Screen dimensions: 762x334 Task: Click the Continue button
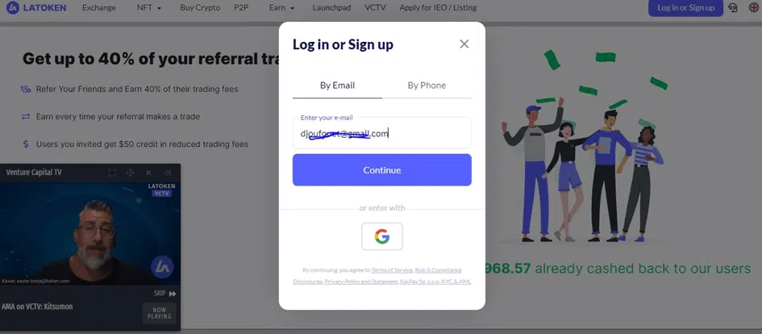pyautogui.click(x=382, y=170)
